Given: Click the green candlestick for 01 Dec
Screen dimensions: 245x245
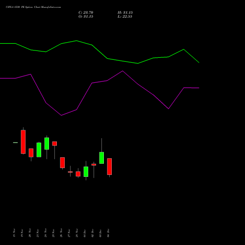Looking at the screenshot, I should [x=86, y=171].
